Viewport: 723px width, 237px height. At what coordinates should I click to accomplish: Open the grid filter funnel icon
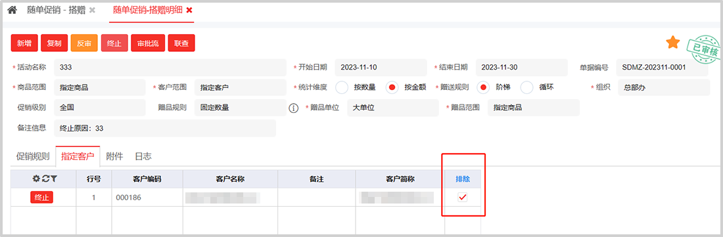click(x=53, y=179)
